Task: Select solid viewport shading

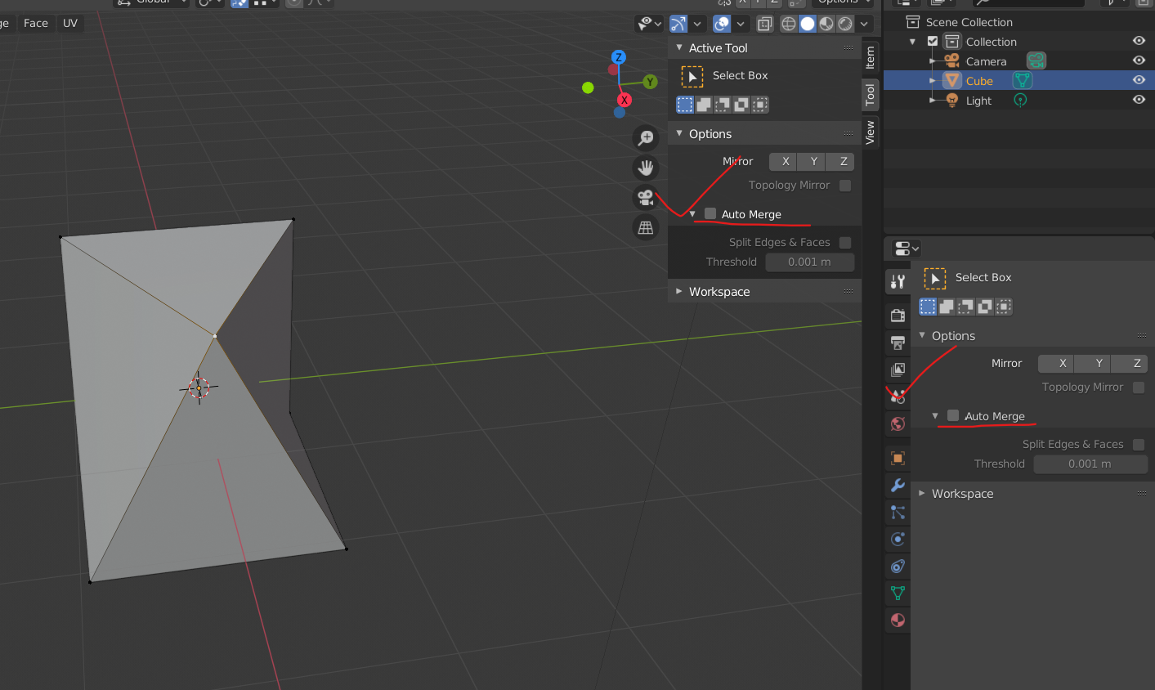Action: (x=808, y=24)
